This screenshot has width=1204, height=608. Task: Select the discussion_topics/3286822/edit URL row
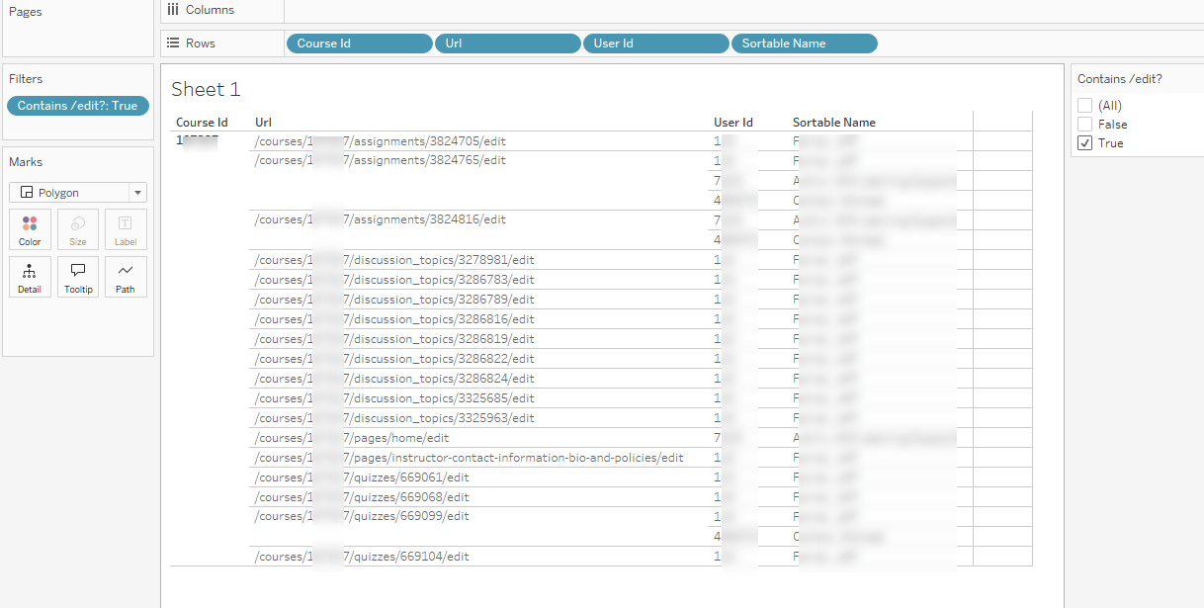394,359
